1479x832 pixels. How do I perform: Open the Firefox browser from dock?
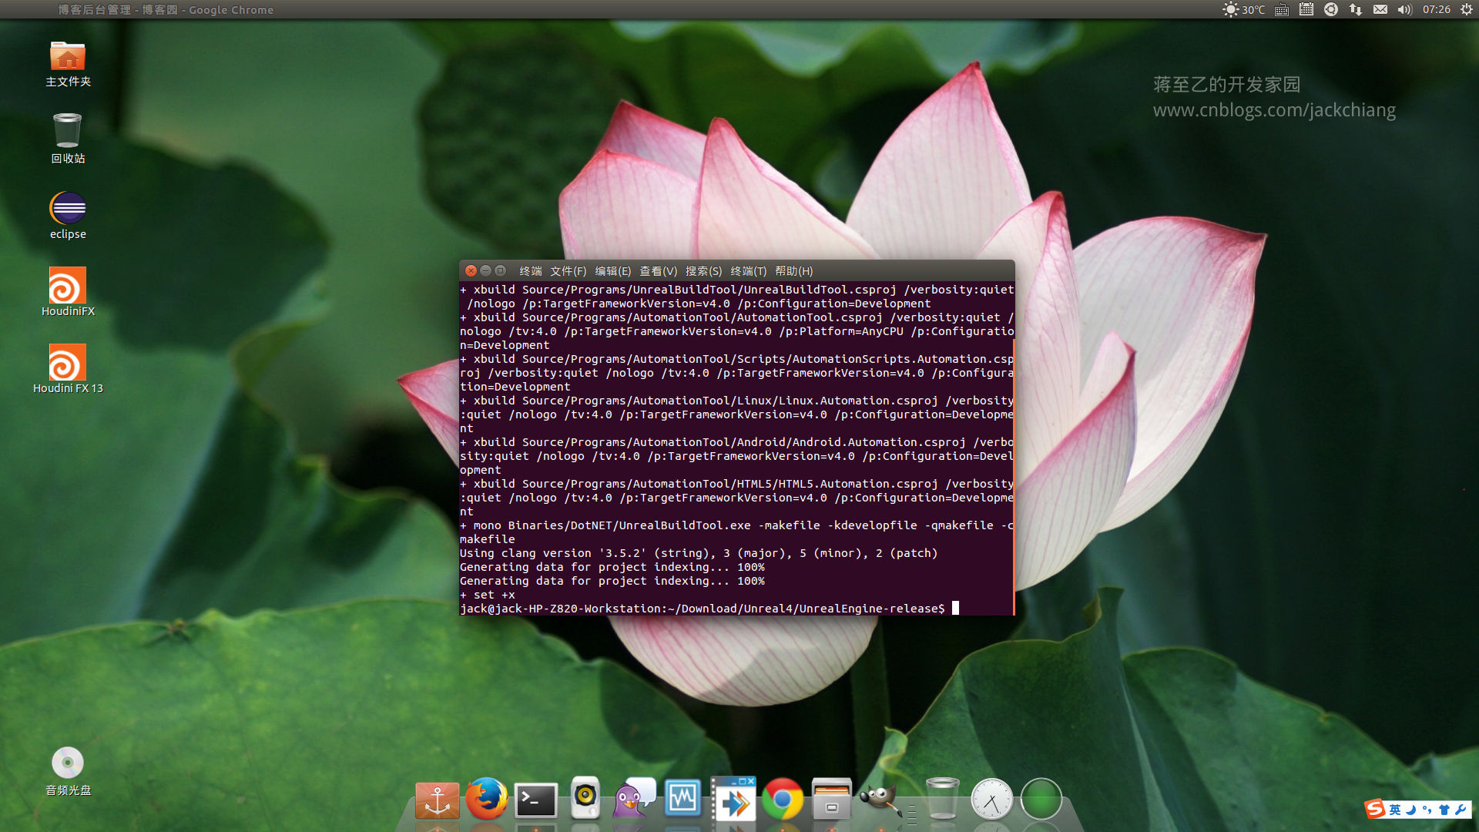click(x=486, y=800)
